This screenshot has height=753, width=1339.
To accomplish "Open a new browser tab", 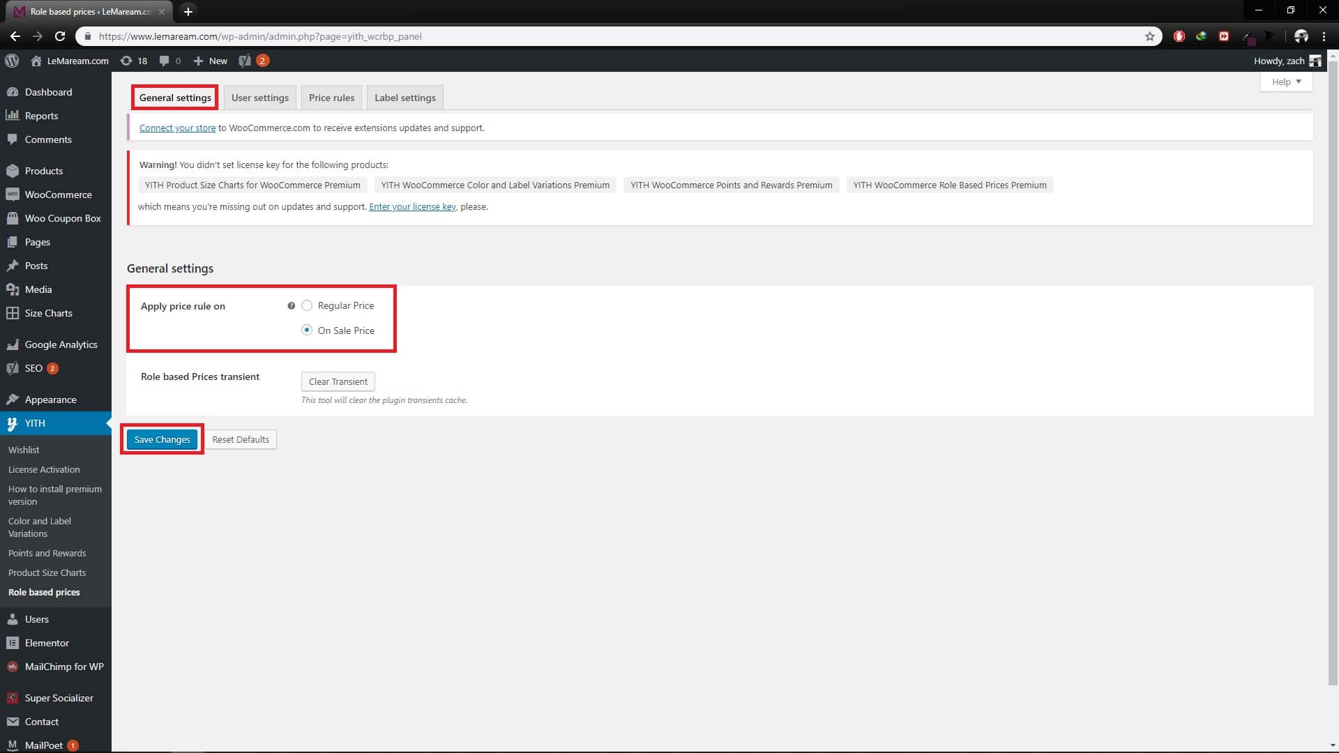I will click(x=188, y=11).
